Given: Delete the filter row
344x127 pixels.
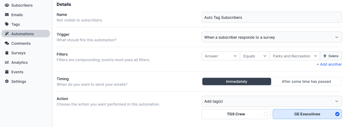Looking at the screenshot, I should [331, 56].
